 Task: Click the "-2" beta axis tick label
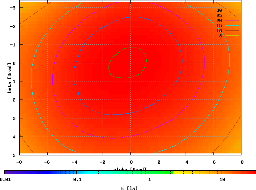tap(13, 26)
